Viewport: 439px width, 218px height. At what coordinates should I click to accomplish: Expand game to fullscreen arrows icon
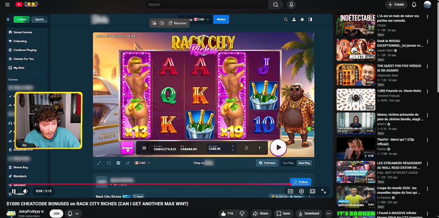point(99,163)
